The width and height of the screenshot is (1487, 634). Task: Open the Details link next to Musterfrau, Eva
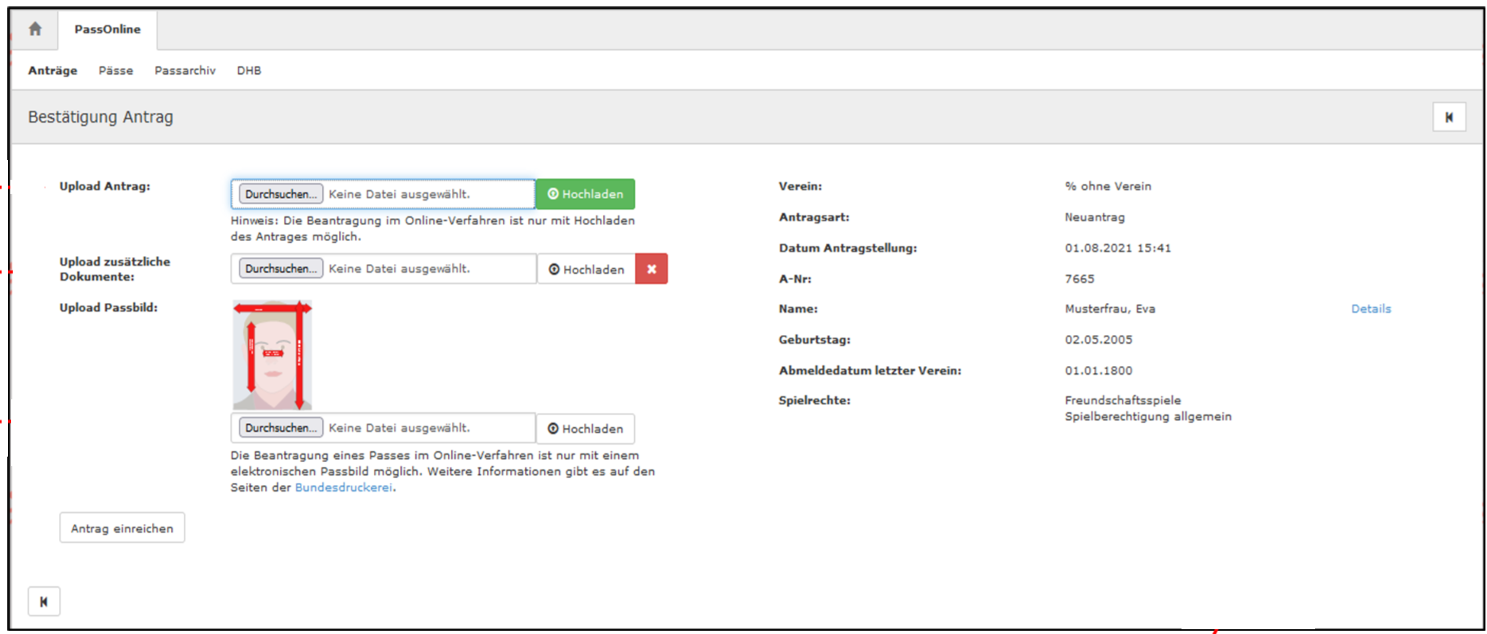coord(1371,309)
